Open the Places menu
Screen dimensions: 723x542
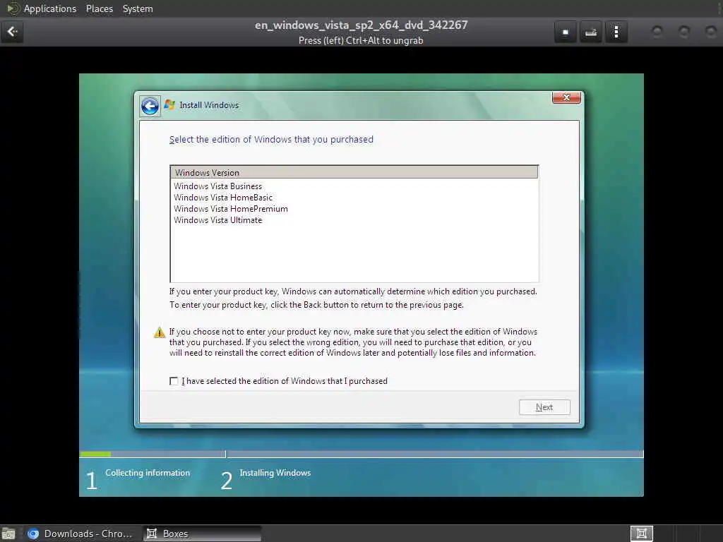(100, 8)
